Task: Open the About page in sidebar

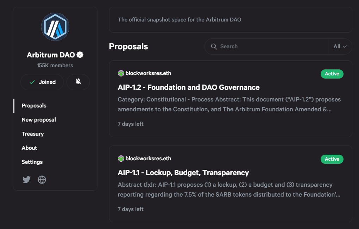Action: (x=29, y=148)
